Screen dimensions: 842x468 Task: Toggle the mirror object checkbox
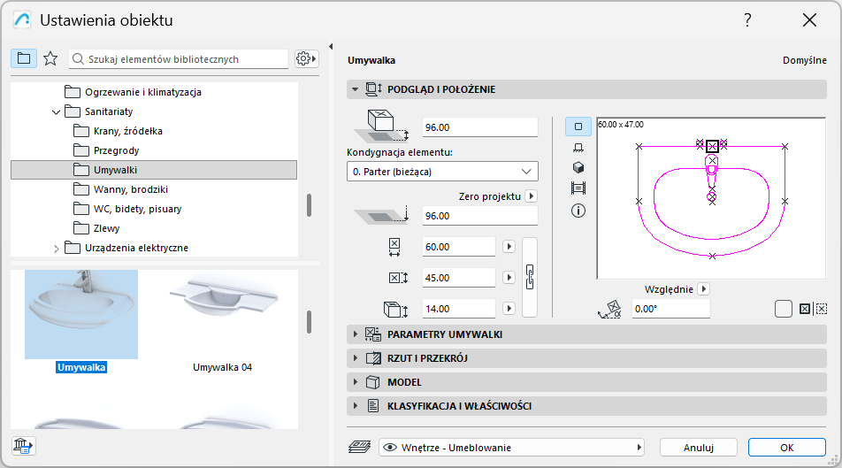783,309
